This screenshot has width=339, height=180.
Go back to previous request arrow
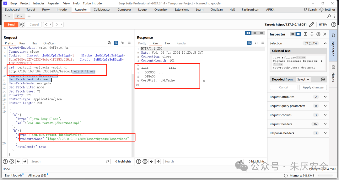[46, 25]
